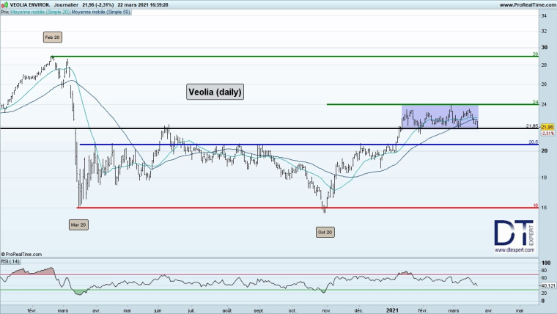Select the Moyenne mobile (Simple 20) tab
The height and width of the screenshot is (314, 557).
(x=41, y=12)
